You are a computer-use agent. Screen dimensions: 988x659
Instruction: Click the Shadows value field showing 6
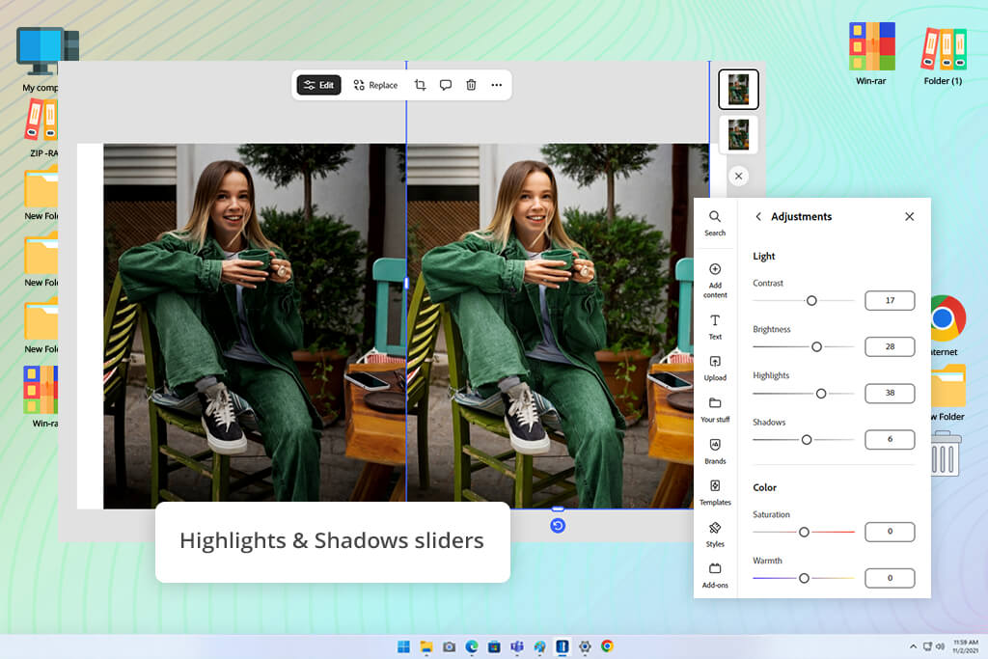coord(890,439)
